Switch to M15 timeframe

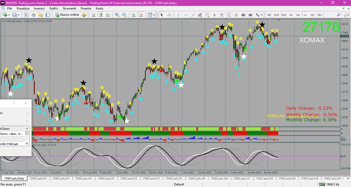click(x=276, y=15)
